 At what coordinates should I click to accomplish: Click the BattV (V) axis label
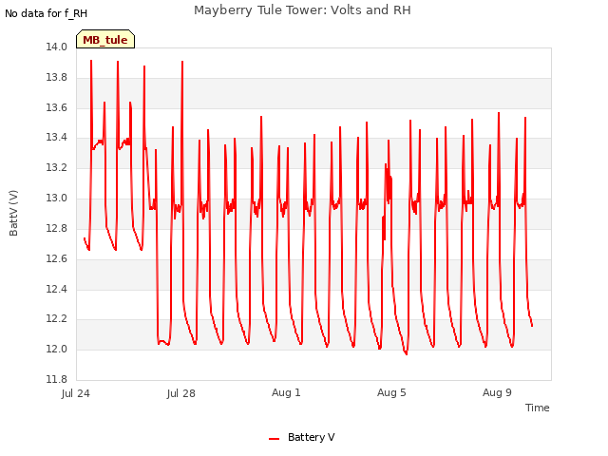pos(13,213)
